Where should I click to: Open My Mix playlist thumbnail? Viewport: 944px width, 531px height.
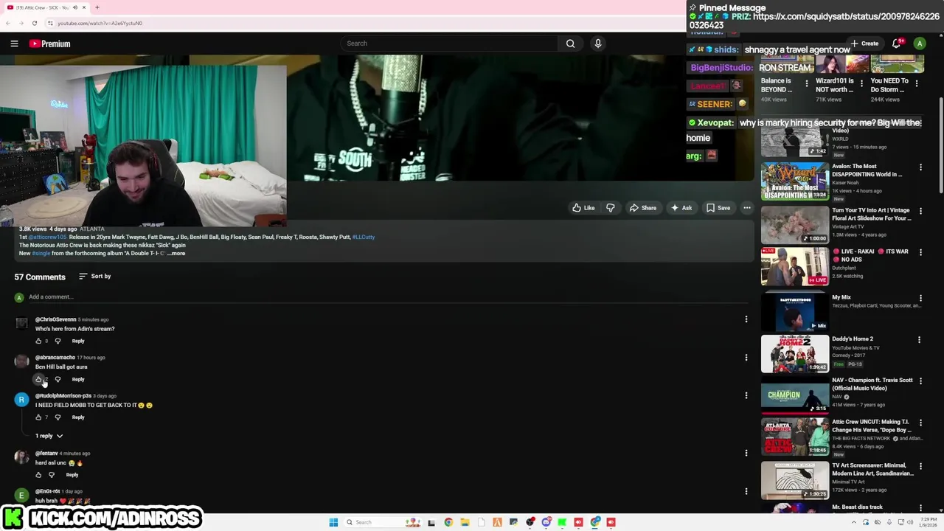point(794,311)
